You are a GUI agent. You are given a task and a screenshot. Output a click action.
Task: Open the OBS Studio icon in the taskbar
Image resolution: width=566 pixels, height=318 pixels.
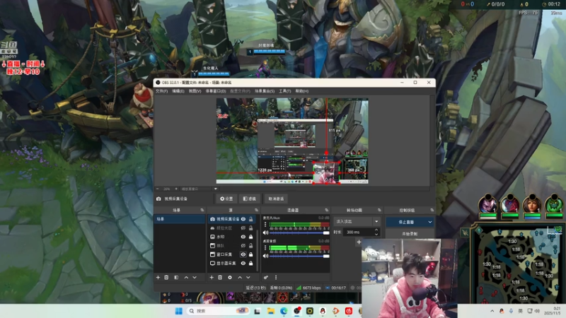pyautogui.click(x=296, y=311)
